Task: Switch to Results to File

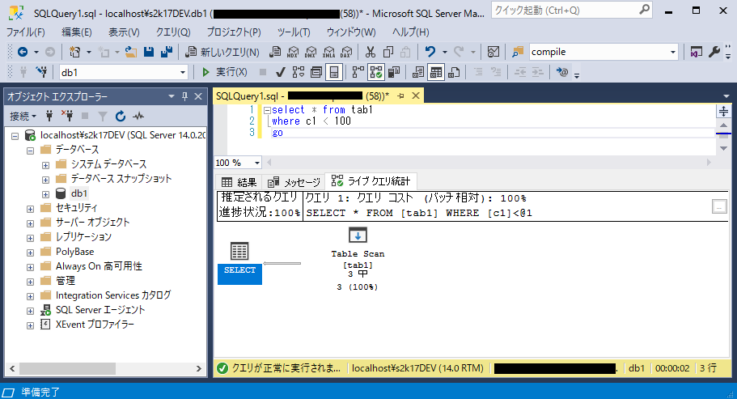Action: coord(454,72)
